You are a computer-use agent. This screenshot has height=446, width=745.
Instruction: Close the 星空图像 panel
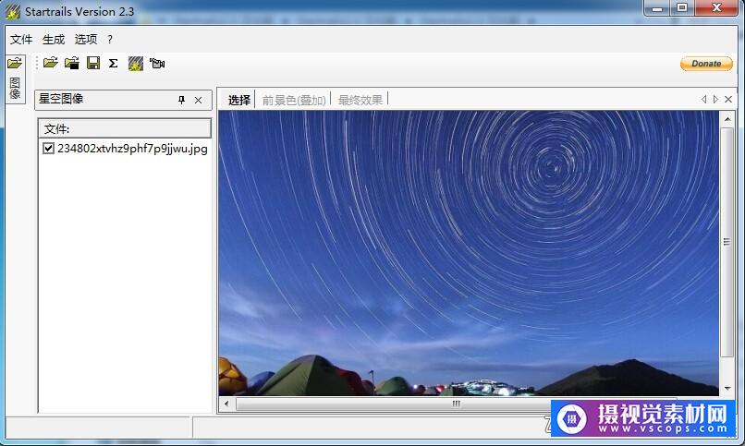click(x=198, y=100)
